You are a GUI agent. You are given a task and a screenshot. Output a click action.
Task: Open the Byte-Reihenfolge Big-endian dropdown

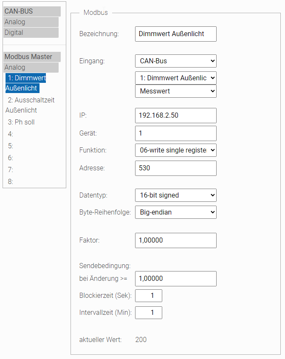175,212
